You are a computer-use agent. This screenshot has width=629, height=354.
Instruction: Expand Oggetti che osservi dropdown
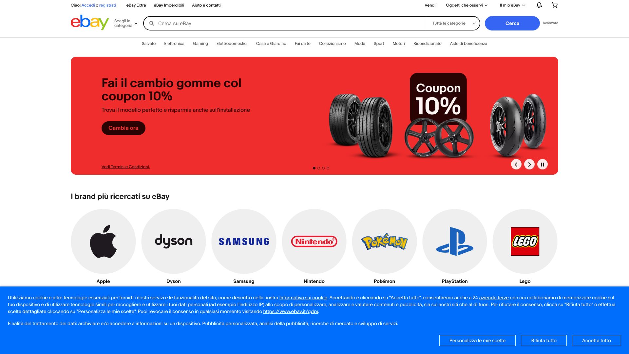(467, 5)
